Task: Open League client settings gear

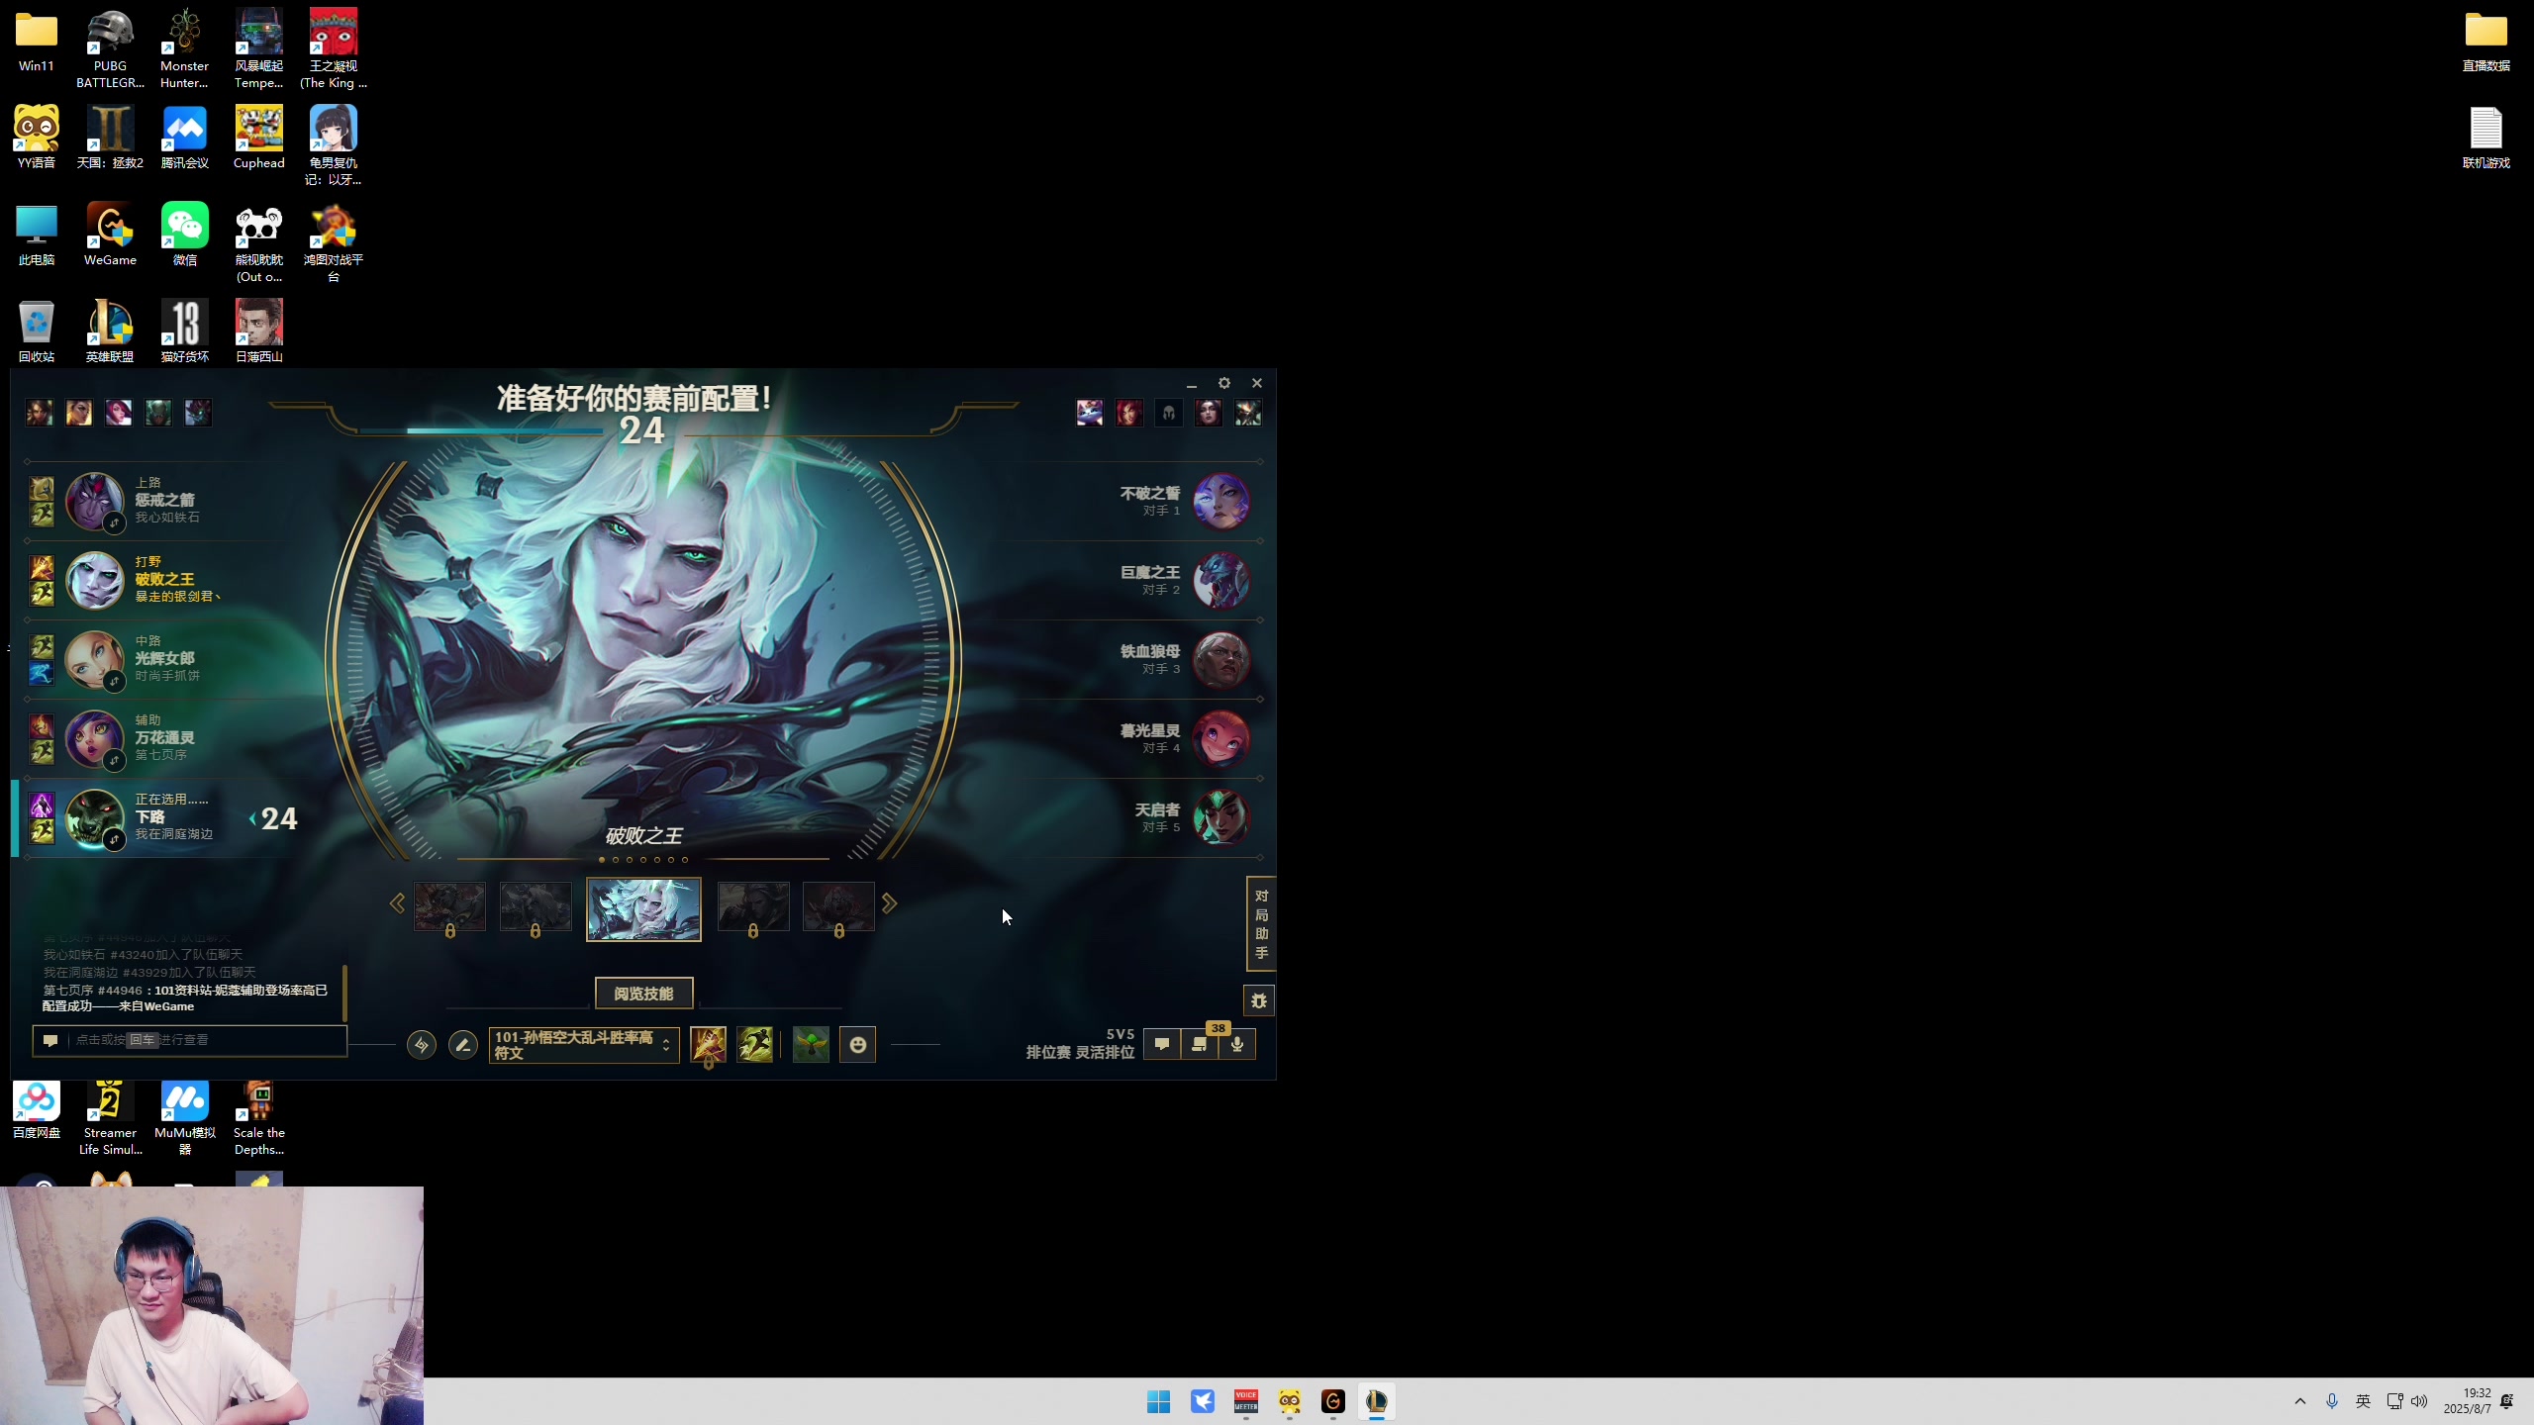Action: tap(1224, 383)
